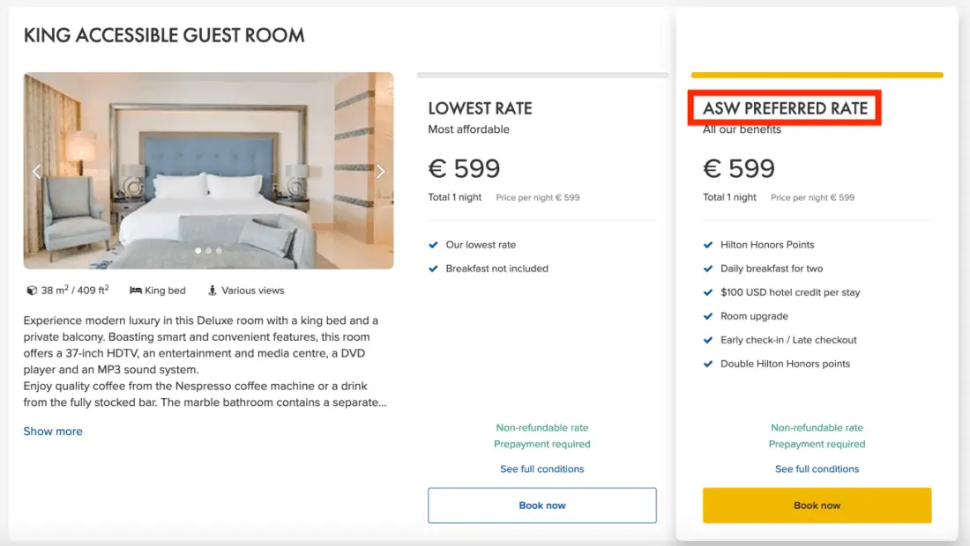This screenshot has height=546, width=970.
Task: Select the first carousel dot on photo
Action: point(198,251)
